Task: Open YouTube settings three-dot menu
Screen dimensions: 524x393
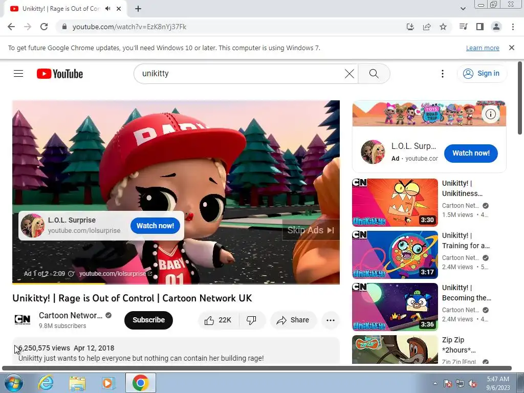Action: [443, 74]
